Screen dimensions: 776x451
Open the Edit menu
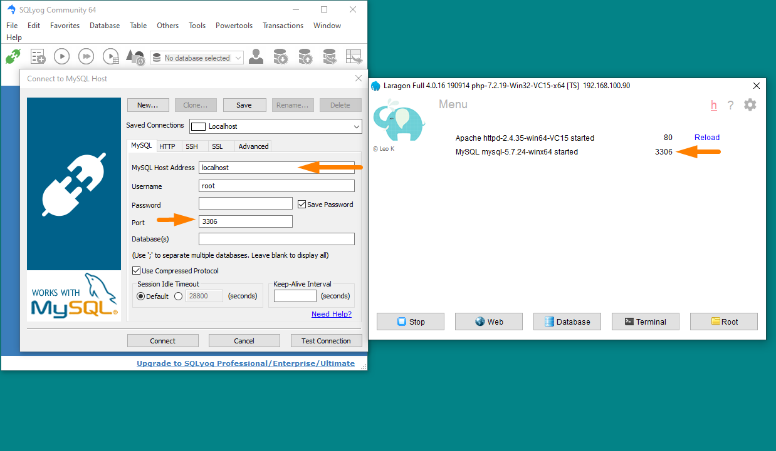click(x=34, y=26)
